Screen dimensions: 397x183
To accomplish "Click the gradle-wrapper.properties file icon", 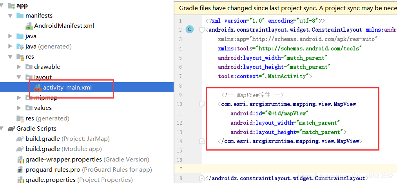I will 20,160.
